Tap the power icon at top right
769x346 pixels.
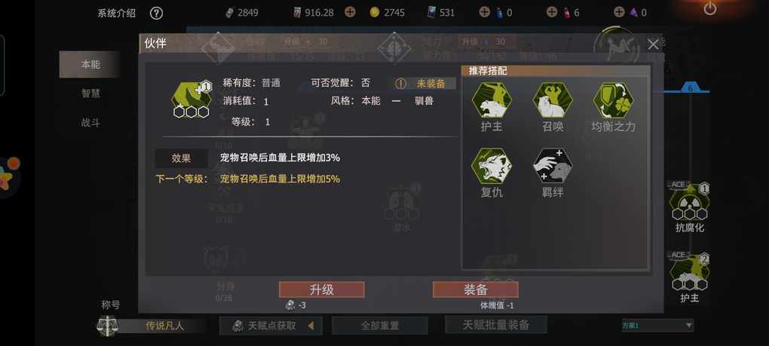click(x=709, y=8)
